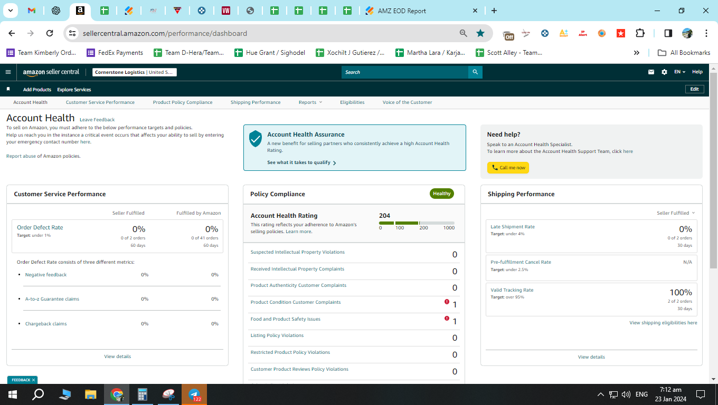Open the messages envelope icon
This screenshot has width=718, height=405.
[651, 72]
